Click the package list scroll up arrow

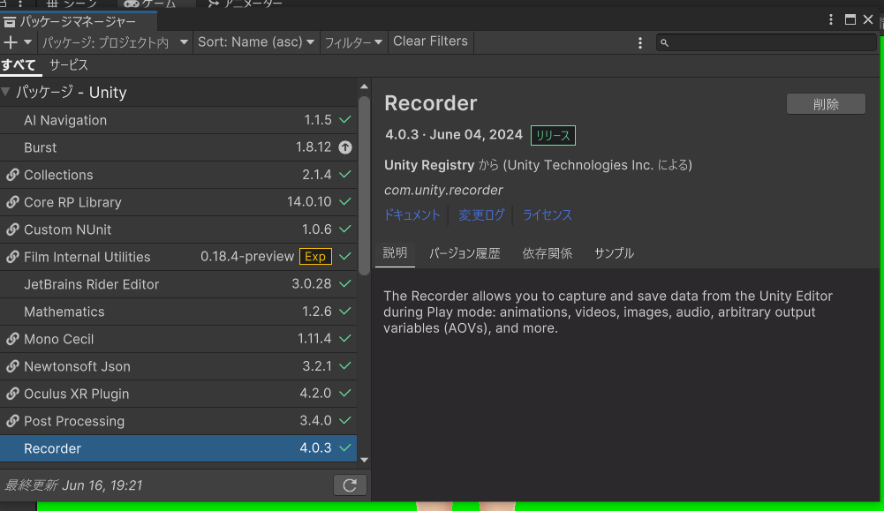pyautogui.click(x=364, y=86)
